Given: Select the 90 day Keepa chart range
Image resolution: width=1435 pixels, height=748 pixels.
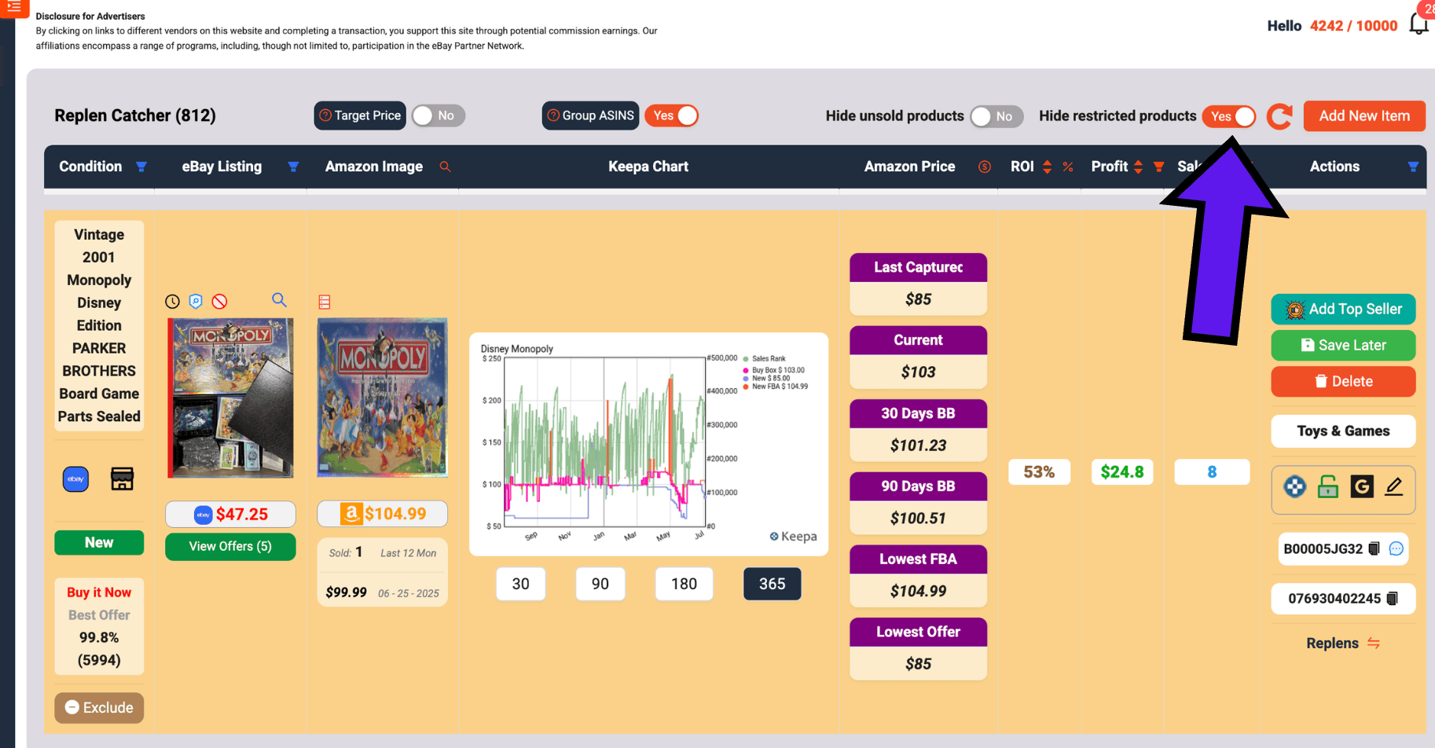Looking at the screenshot, I should pyautogui.click(x=600, y=584).
